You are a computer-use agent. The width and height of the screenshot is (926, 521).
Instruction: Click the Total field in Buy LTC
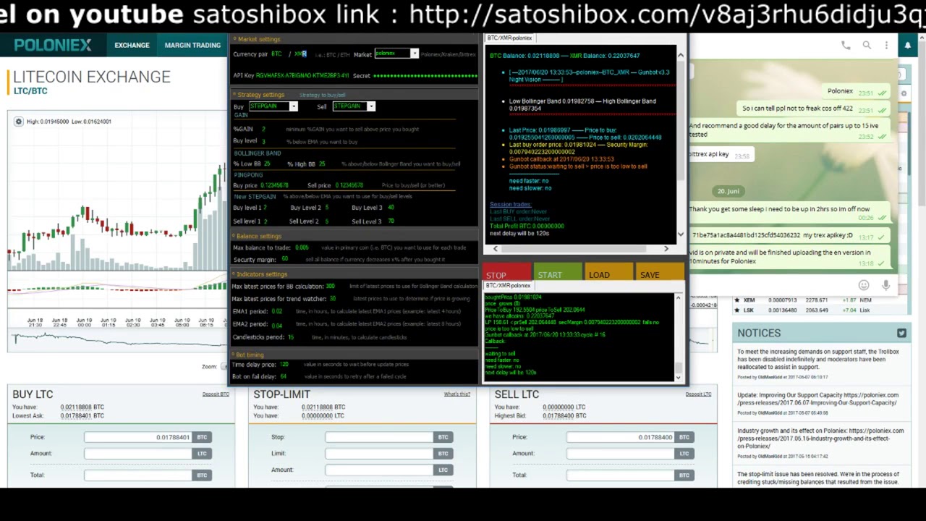point(138,475)
